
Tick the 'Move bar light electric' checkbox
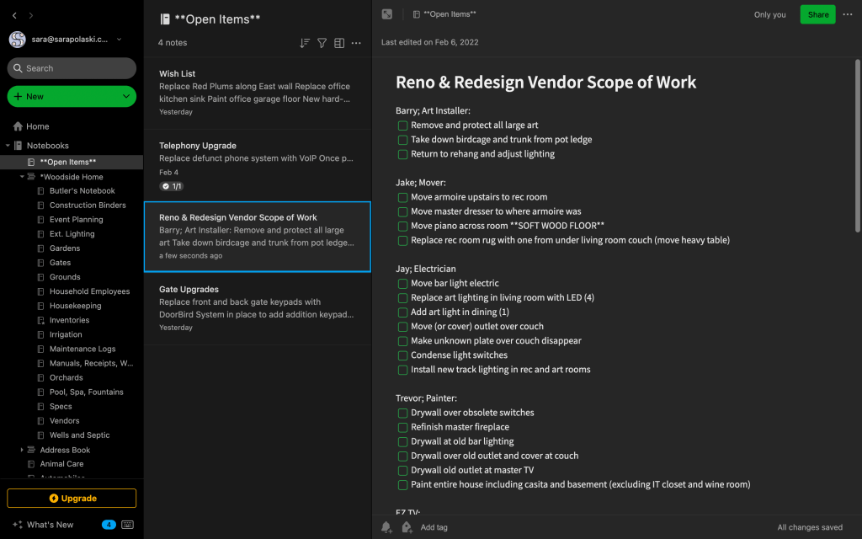403,284
